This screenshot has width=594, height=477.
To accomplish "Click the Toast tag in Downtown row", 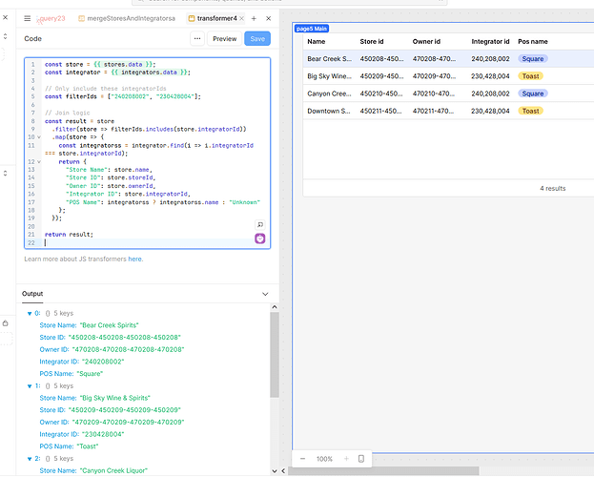I will (x=530, y=111).
